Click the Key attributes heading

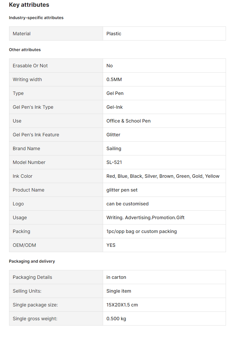point(29,5)
